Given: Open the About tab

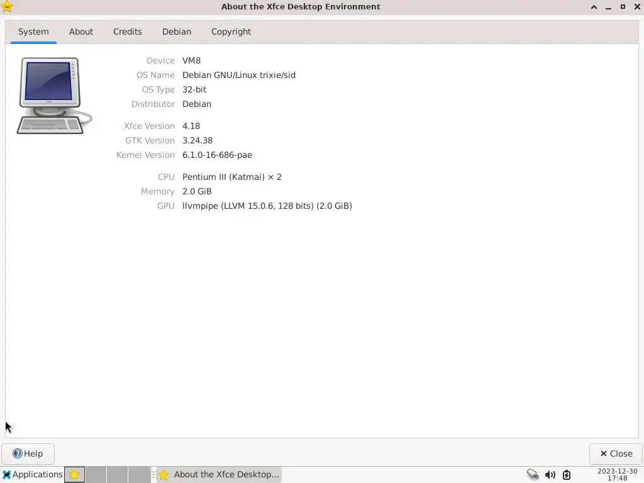Looking at the screenshot, I should click(x=81, y=31).
